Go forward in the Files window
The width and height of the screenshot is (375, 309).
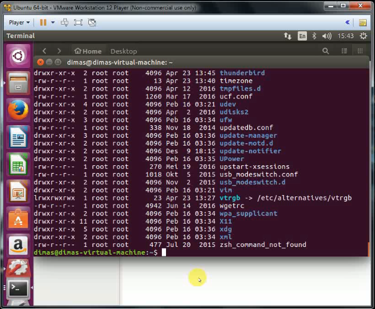(x=59, y=51)
